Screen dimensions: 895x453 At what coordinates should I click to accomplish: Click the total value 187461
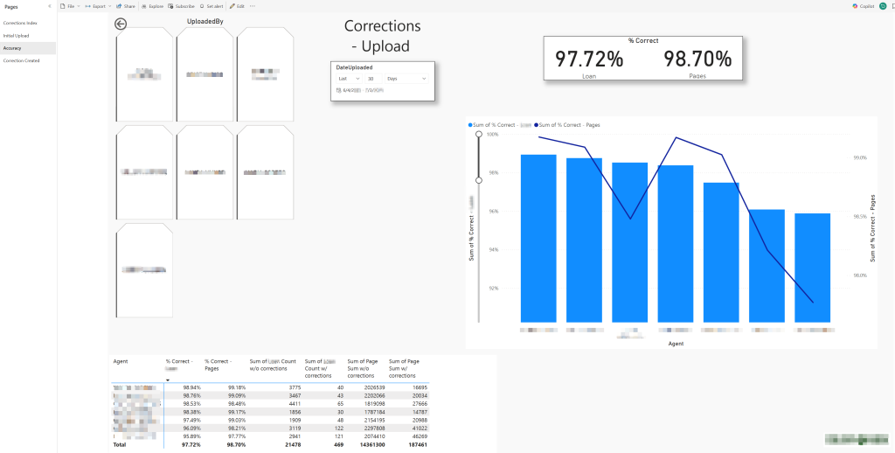point(416,444)
